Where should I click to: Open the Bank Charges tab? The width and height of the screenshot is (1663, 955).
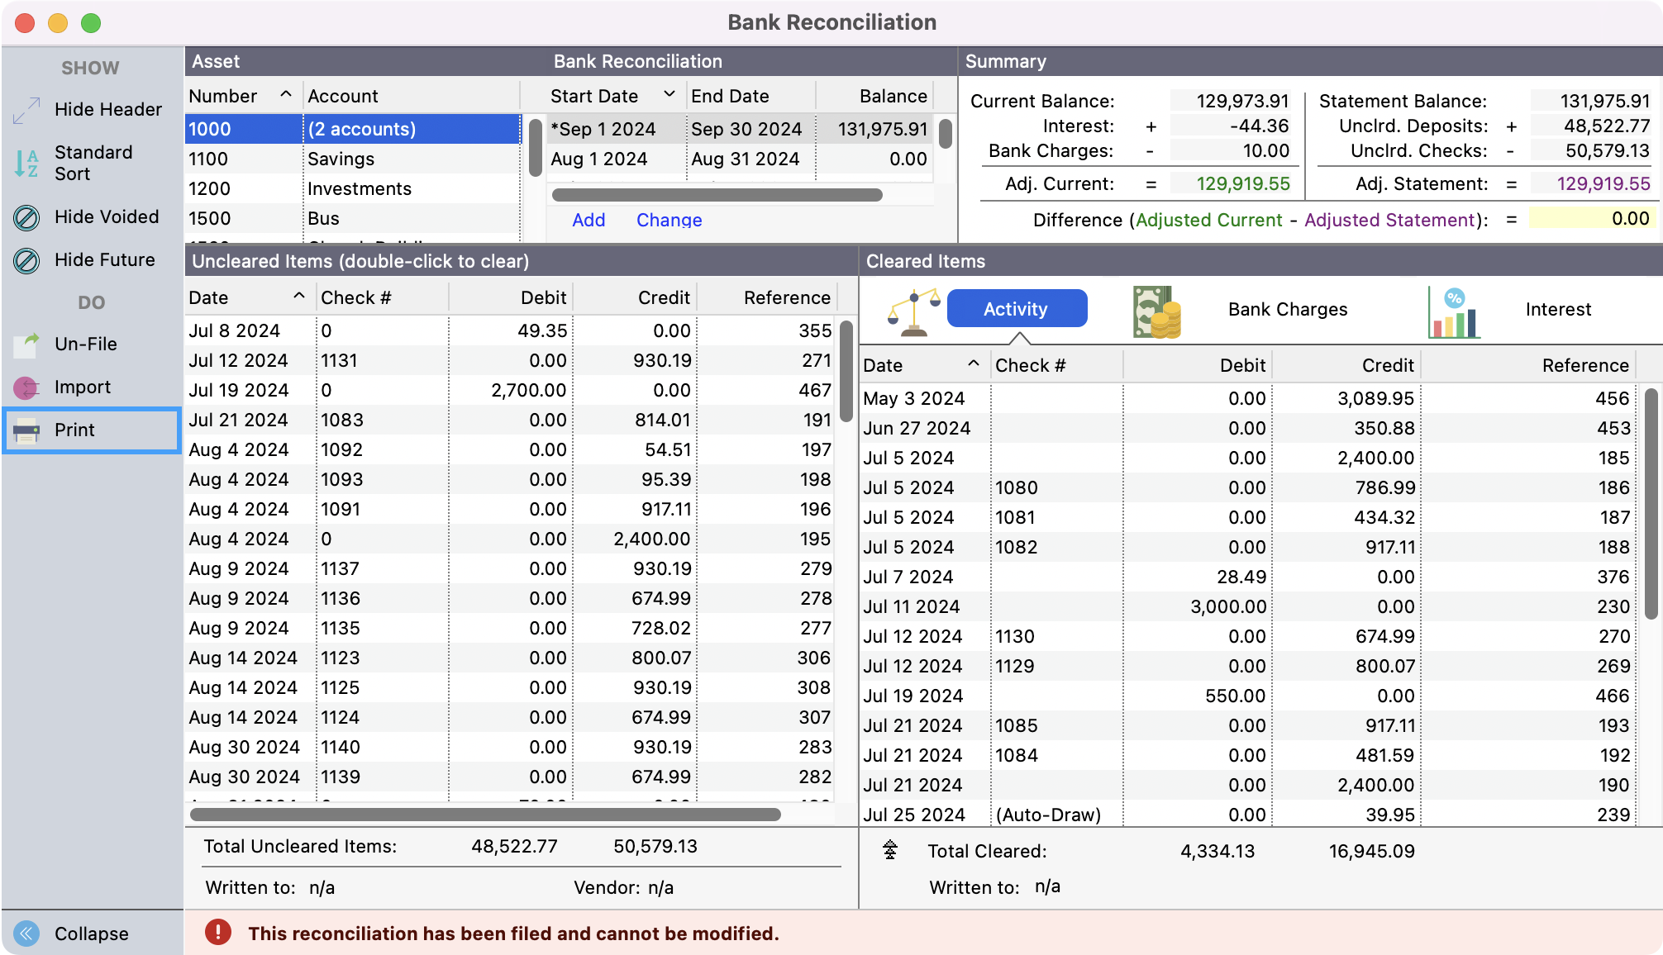(x=1287, y=309)
